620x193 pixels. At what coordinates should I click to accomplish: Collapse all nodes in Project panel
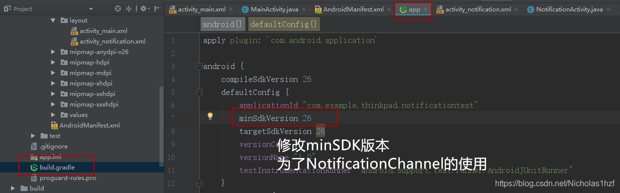click(x=129, y=9)
